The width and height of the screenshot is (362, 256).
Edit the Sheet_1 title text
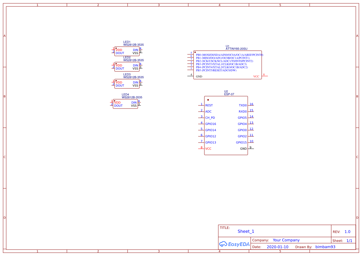click(x=246, y=231)
